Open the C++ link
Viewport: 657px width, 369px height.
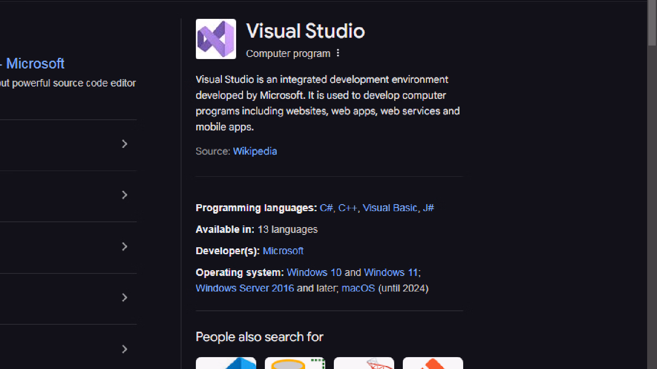348,208
